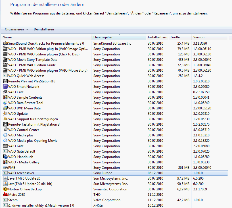Click the Sony Europe publisher cell
232x208 pixels.
(x=103, y=173)
